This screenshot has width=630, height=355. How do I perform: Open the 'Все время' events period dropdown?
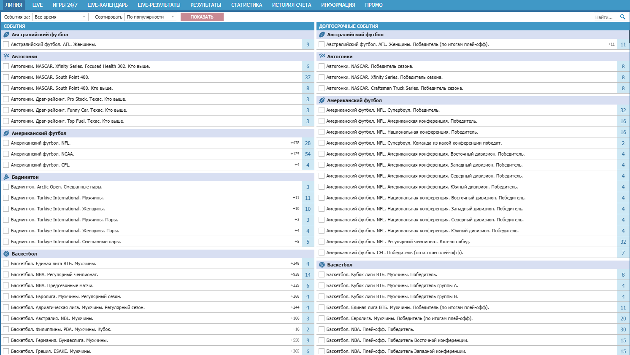coord(60,17)
